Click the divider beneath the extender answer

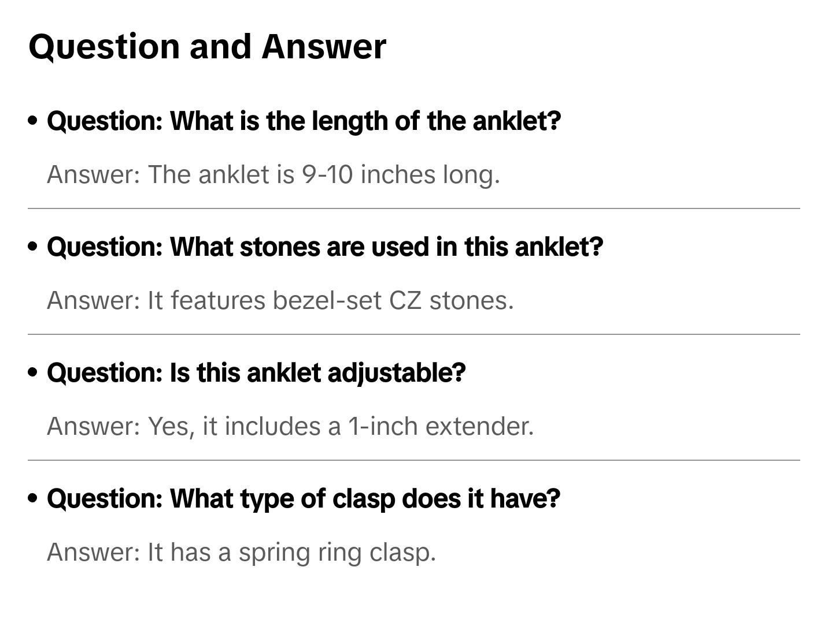point(413,460)
